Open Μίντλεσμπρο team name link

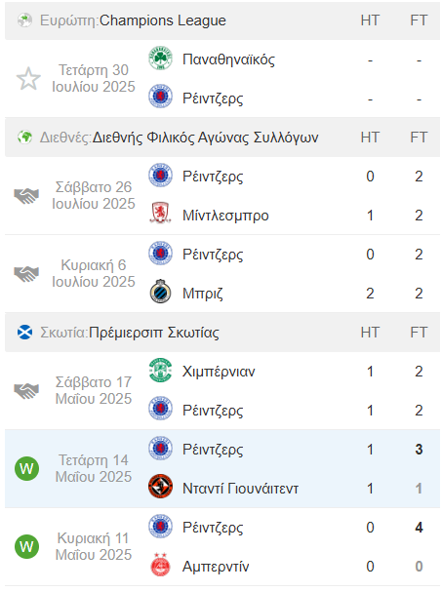pos(225,216)
